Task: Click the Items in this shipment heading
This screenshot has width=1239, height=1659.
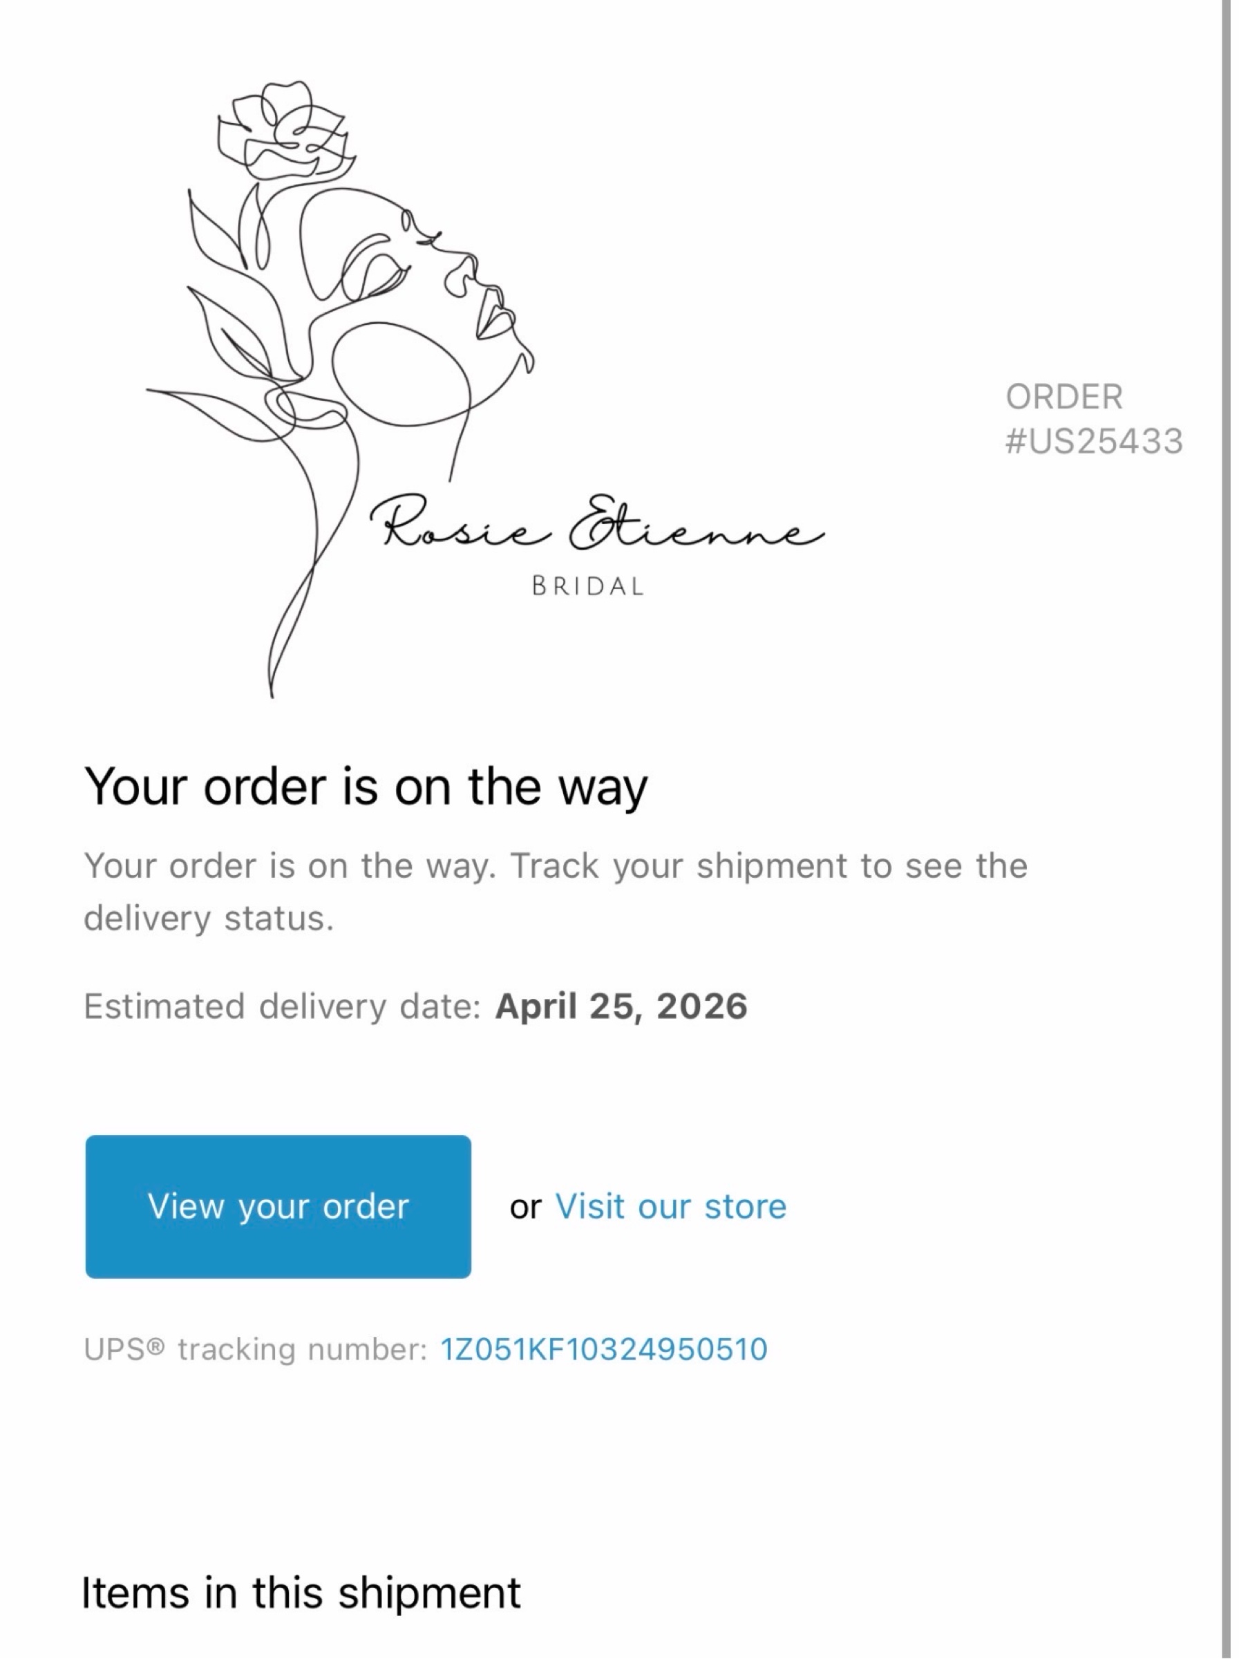Action: (301, 1592)
